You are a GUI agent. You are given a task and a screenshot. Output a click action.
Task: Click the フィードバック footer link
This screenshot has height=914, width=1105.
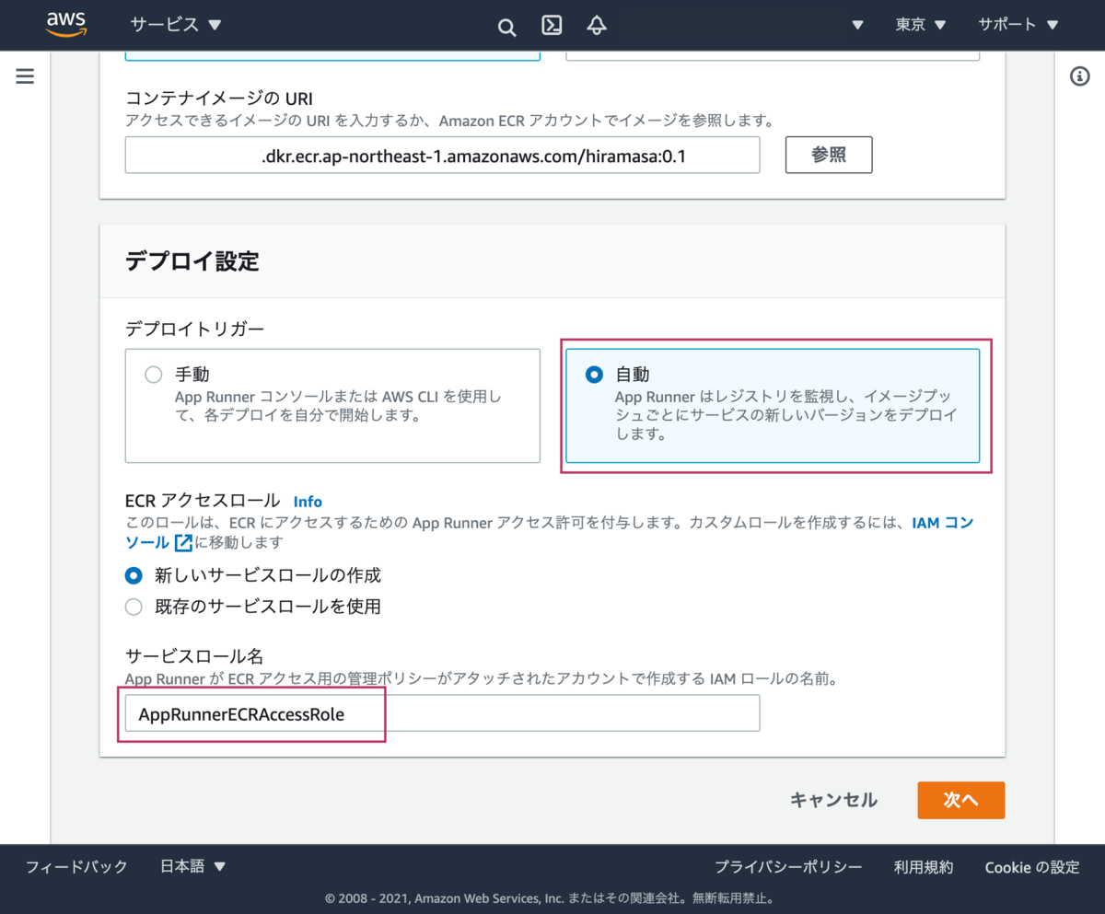76,866
